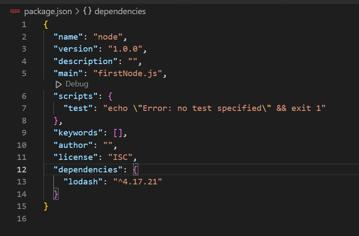The image size is (359, 236).
Task: Click the "^4.17.21" lodash version
Action: click(x=137, y=182)
